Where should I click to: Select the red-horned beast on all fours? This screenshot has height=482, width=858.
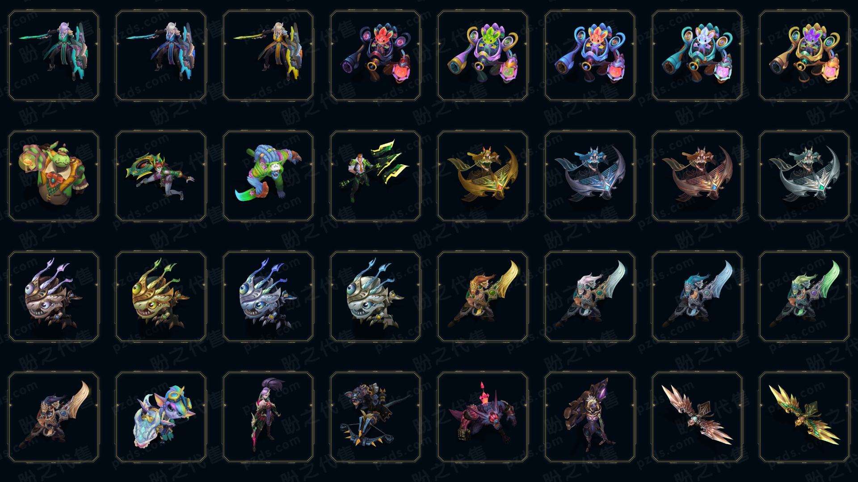(x=483, y=417)
